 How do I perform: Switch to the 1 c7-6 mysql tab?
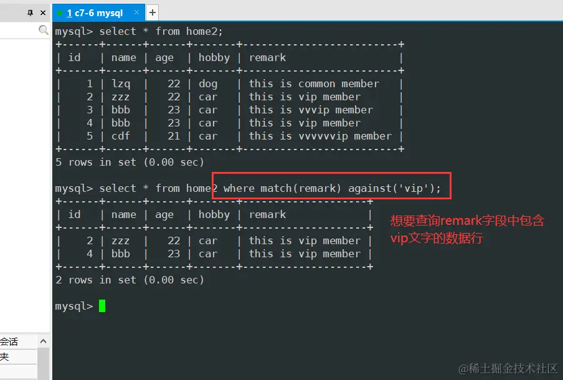(95, 13)
